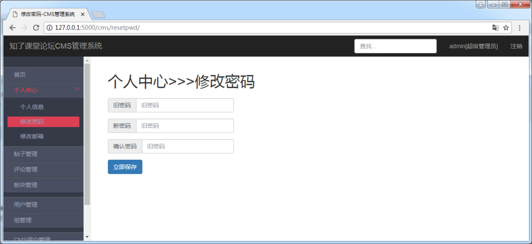The width and height of the screenshot is (532, 244).
Task: Open CMS用户管理 in the sidebar
Action: tap(44, 238)
